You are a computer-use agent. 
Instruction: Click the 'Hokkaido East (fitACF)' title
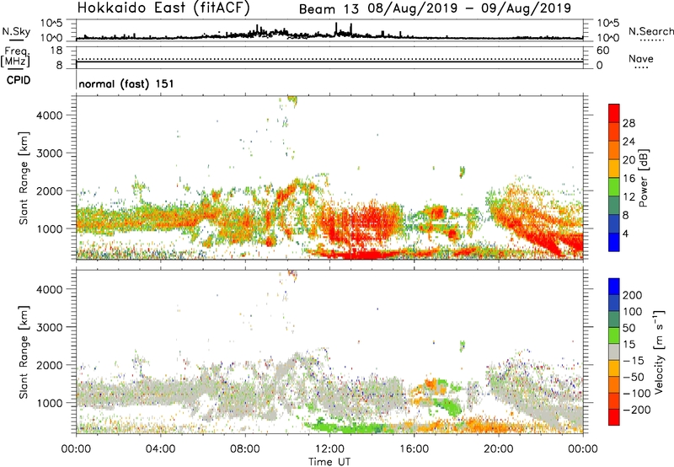click(163, 8)
